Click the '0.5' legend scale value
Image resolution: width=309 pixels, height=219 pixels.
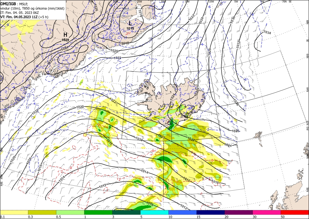(58, 217)
